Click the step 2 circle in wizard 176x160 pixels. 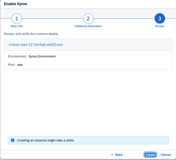pos(88,19)
